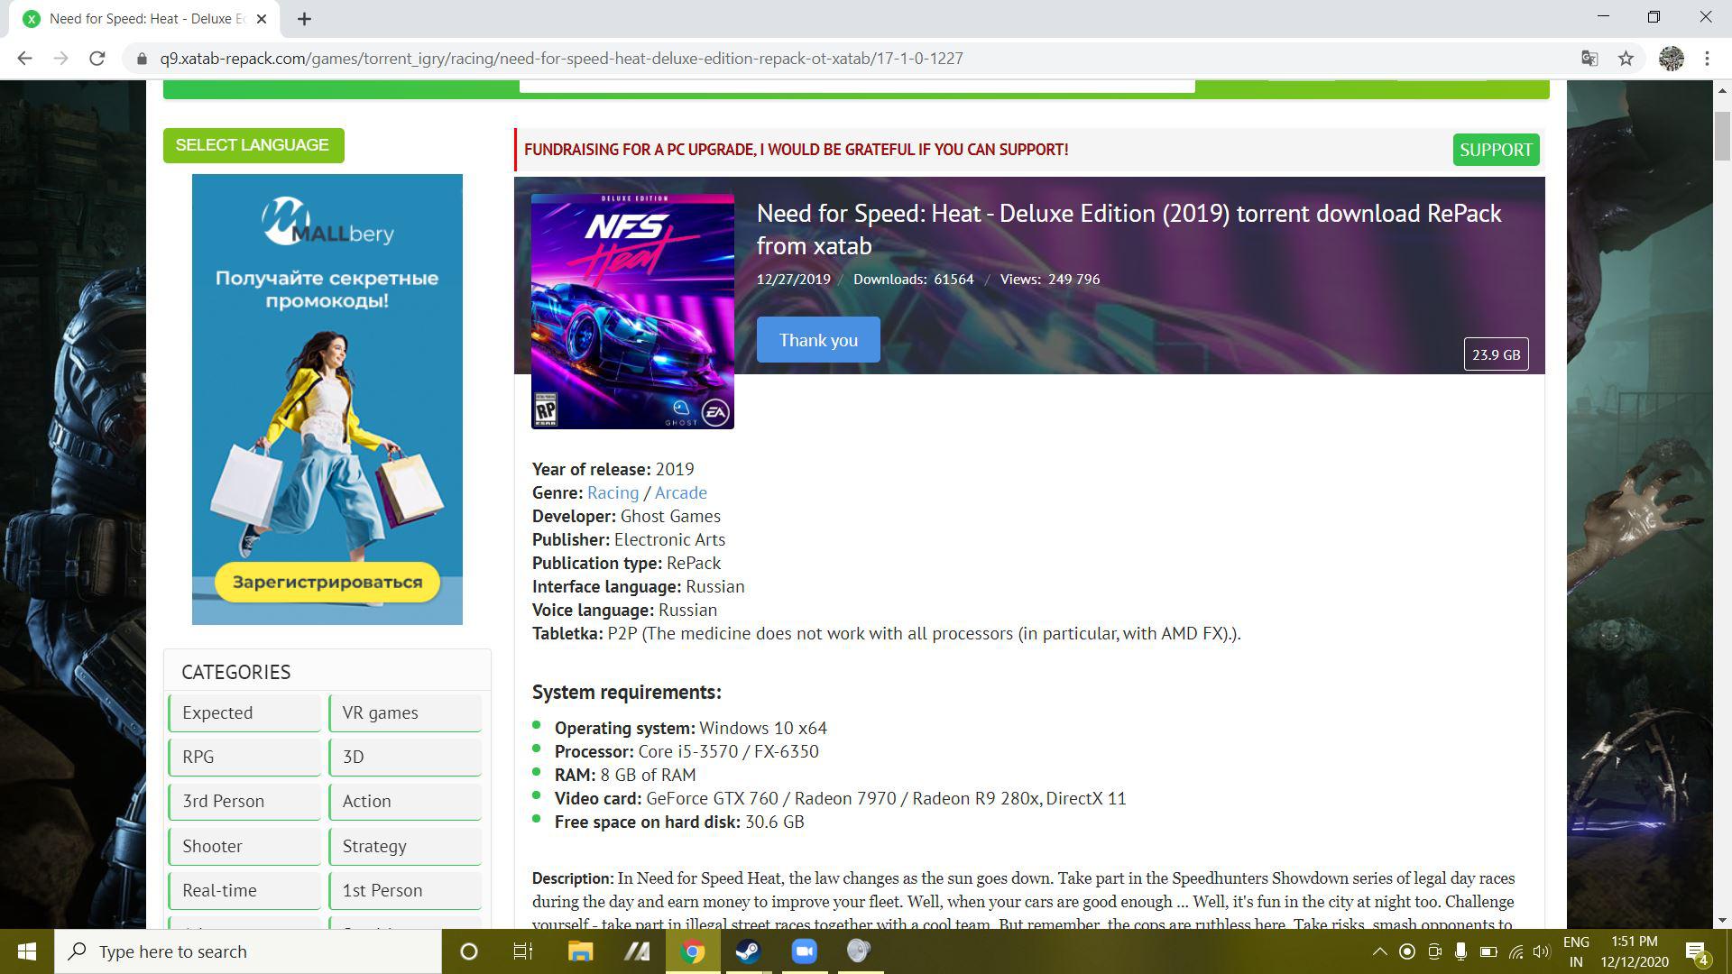1732x974 pixels.
Task: Open the Chrome profile avatar
Action: coord(1671,59)
